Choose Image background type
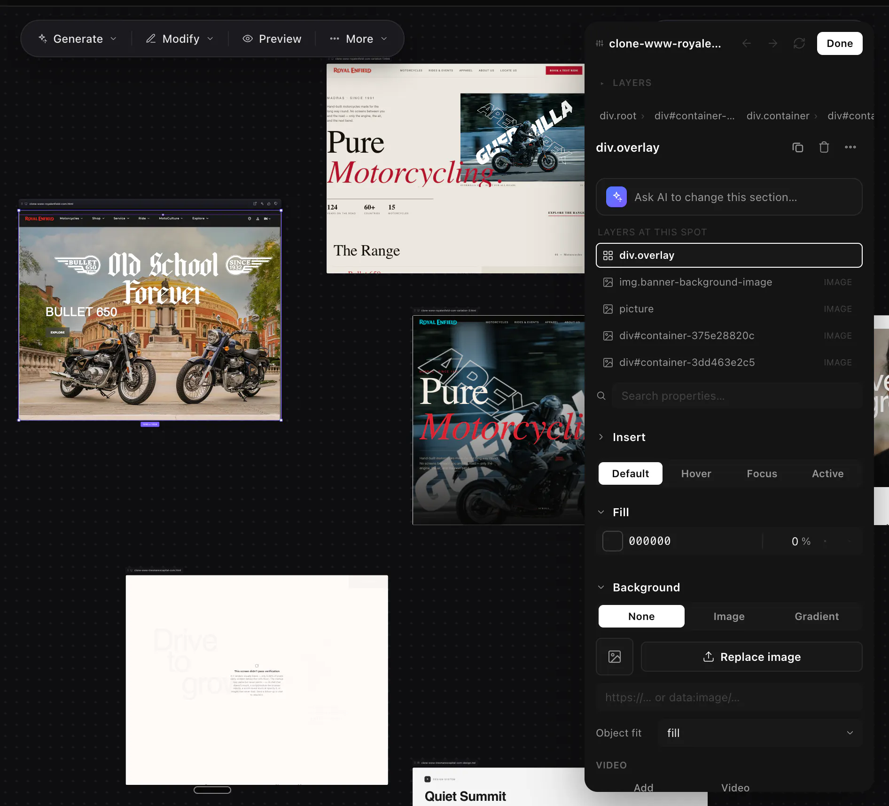Screen dimensions: 889x806 [x=729, y=616]
